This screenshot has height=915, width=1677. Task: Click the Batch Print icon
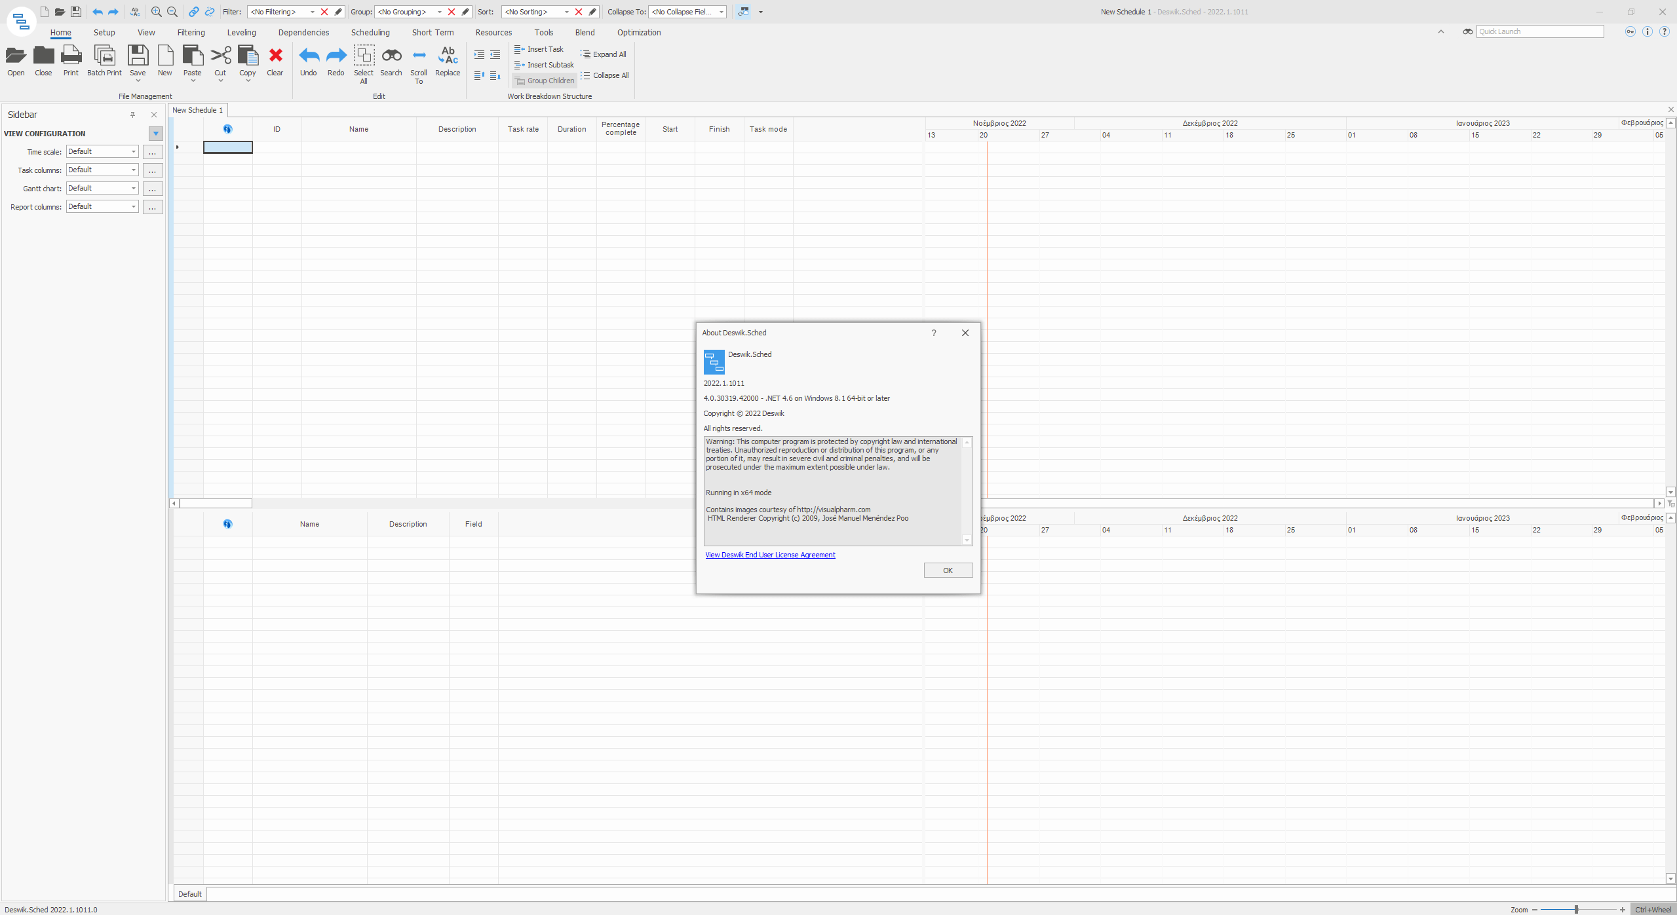(x=104, y=56)
